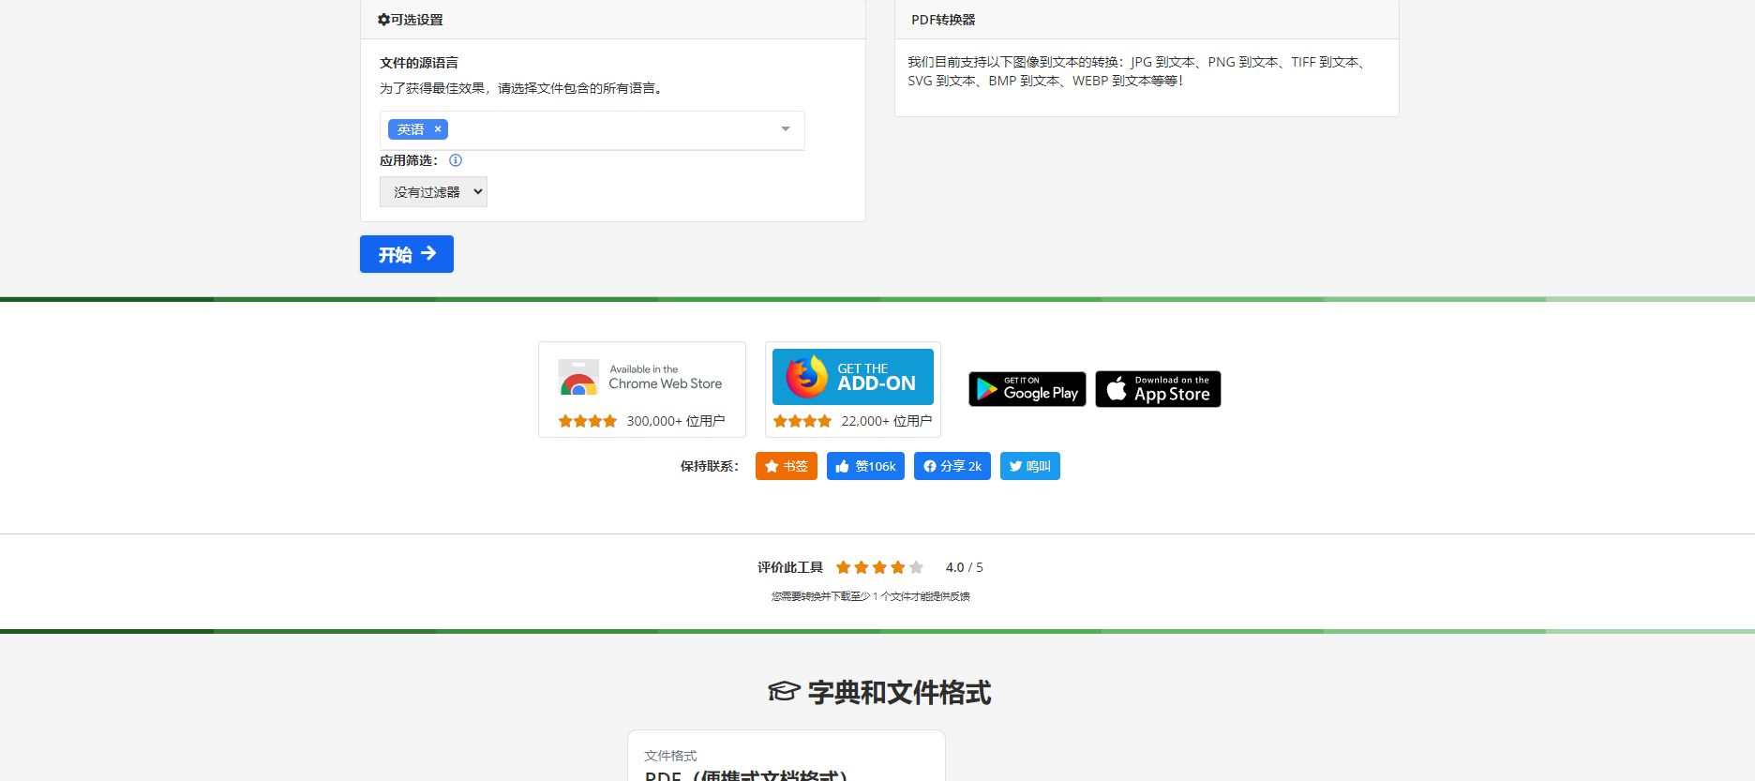
Task: Click the 保持联系 label
Action: tap(710, 466)
